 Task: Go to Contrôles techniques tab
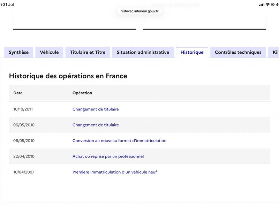[x=238, y=52]
